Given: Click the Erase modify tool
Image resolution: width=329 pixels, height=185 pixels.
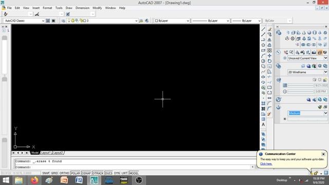Looking at the screenshot, I should click(x=269, y=29).
